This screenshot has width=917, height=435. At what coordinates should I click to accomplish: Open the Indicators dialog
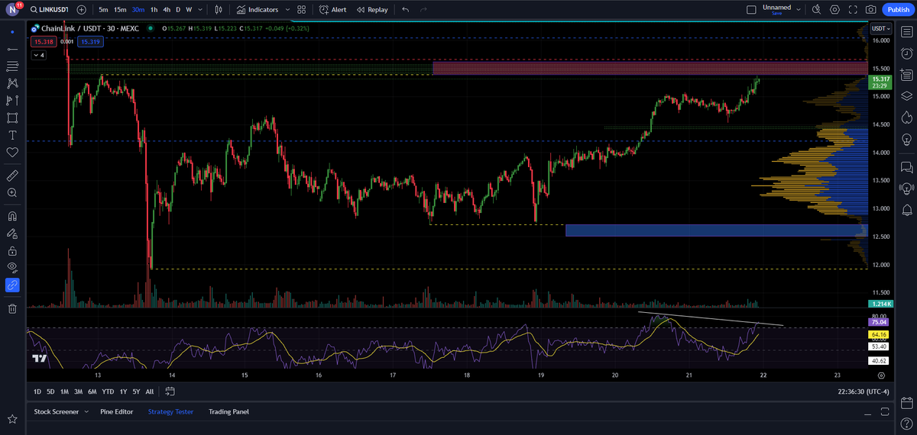258,10
